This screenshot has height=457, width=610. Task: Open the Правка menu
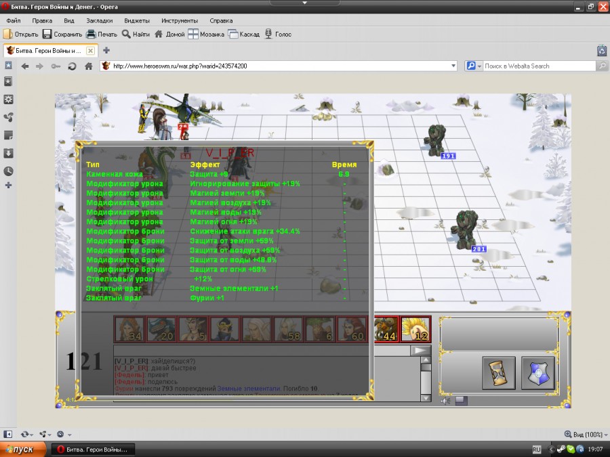42,20
